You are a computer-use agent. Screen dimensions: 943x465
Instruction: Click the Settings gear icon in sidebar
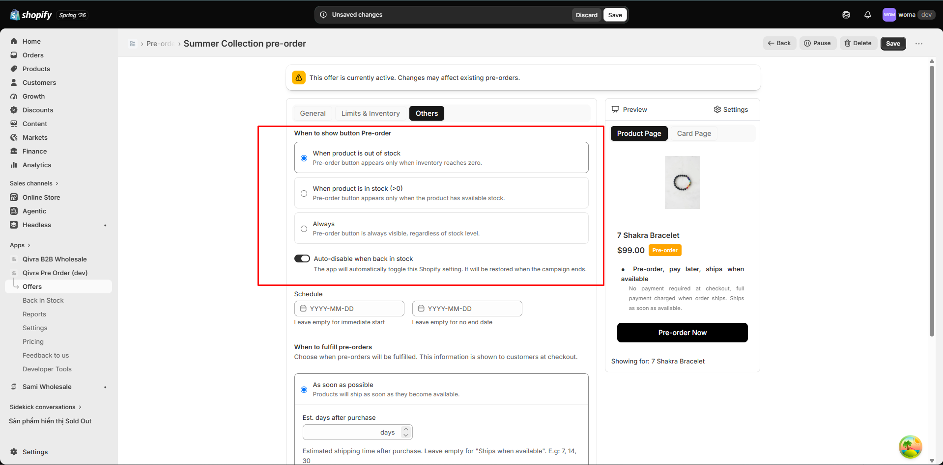(x=14, y=452)
